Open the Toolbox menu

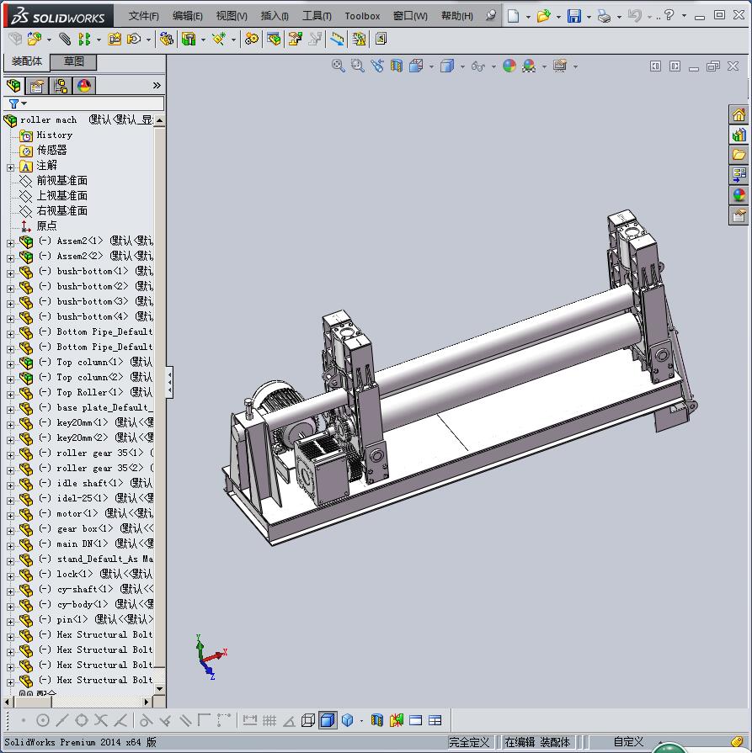point(362,16)
